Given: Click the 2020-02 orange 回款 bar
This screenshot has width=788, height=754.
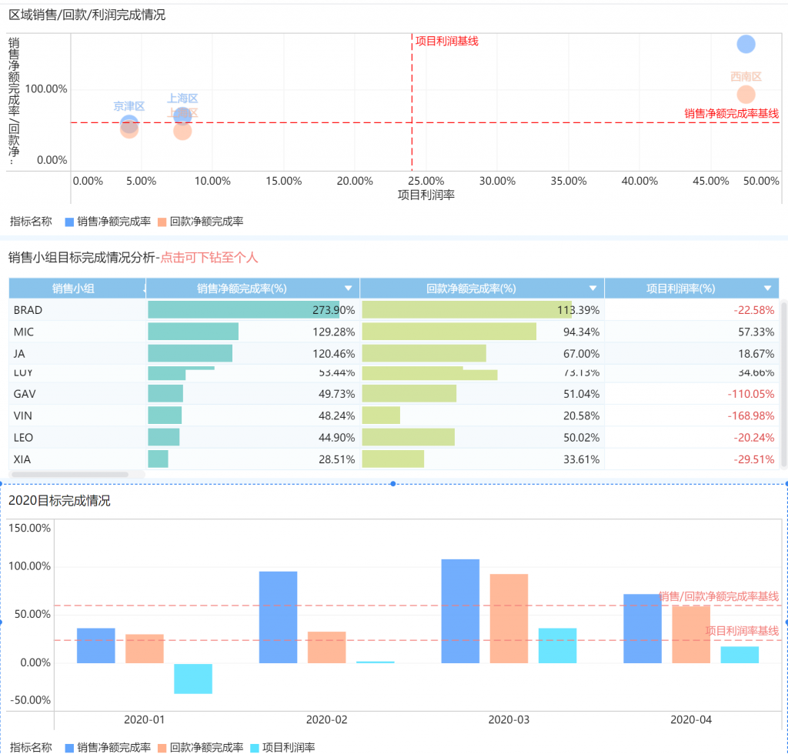Looking at the screenshot, I should (x=326, y=647).
